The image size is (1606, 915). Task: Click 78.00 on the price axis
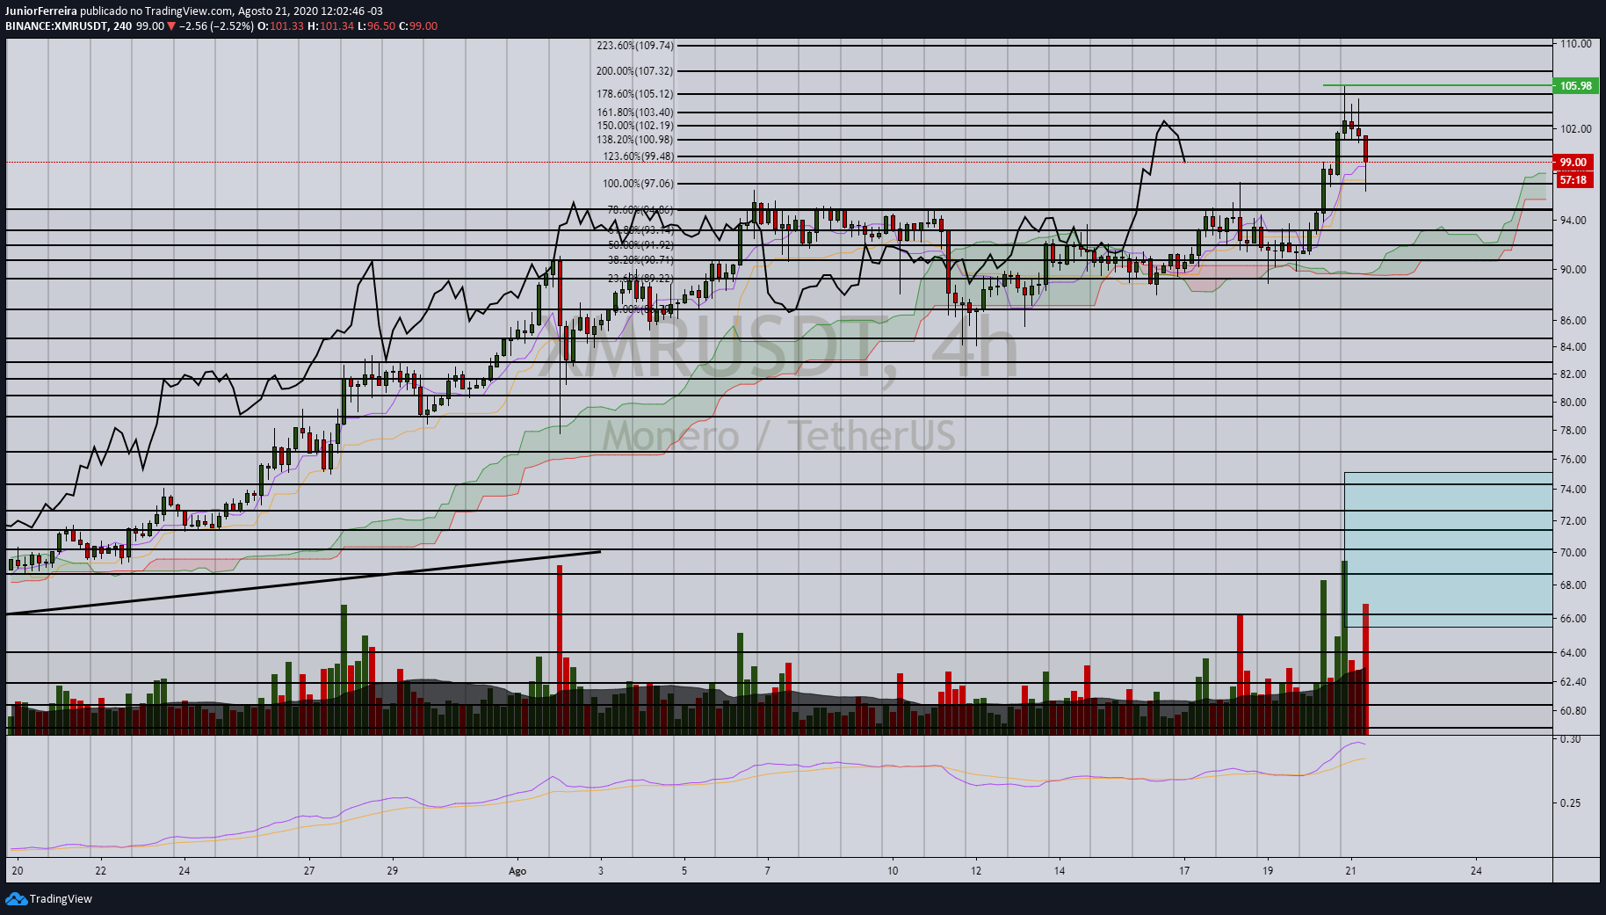(1573, 431)
